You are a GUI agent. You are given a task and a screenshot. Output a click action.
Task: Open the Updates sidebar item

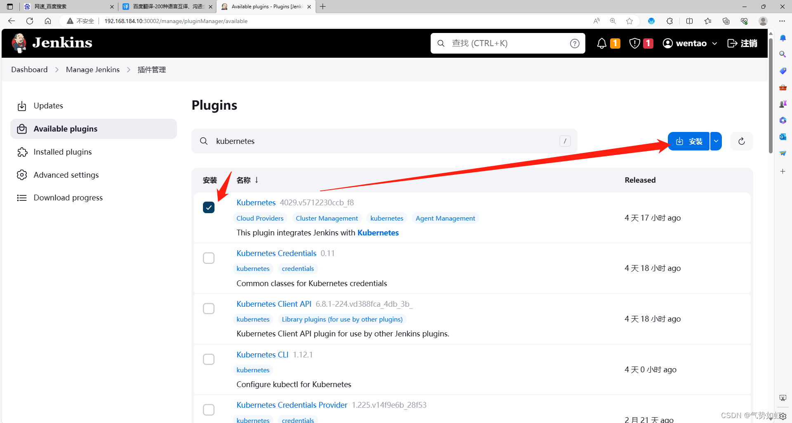click(94, 106)
